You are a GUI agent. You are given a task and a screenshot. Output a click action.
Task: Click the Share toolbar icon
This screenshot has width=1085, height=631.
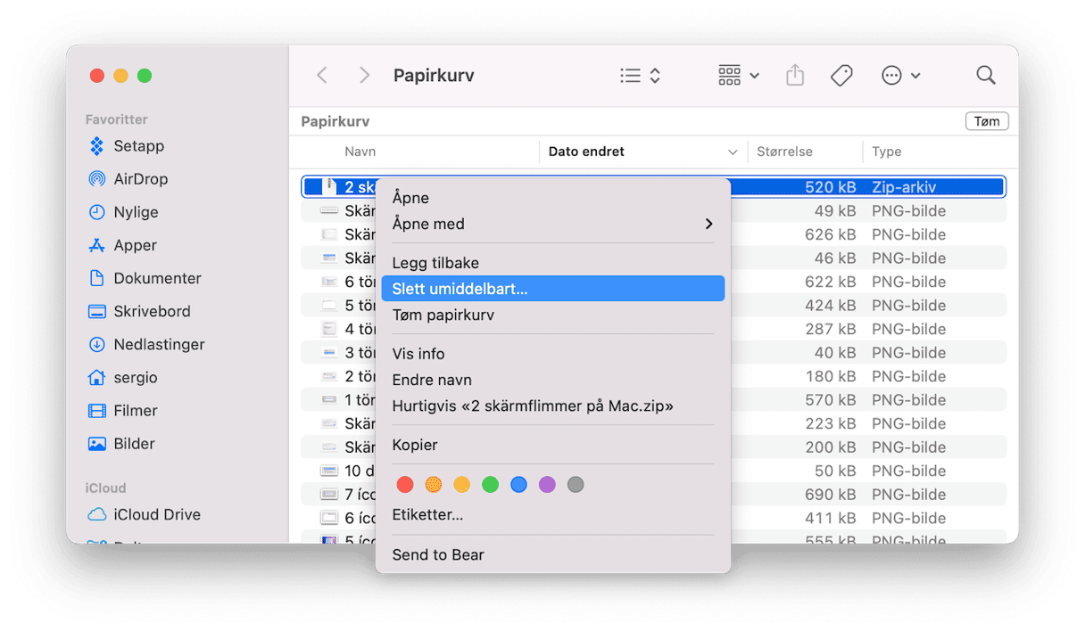point(794,76)
